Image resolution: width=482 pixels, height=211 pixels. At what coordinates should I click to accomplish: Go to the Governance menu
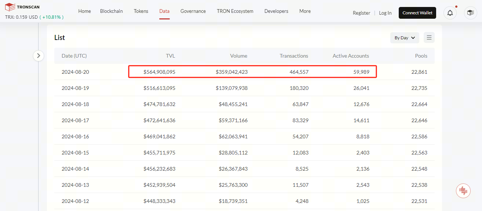(x=193, y=11)
